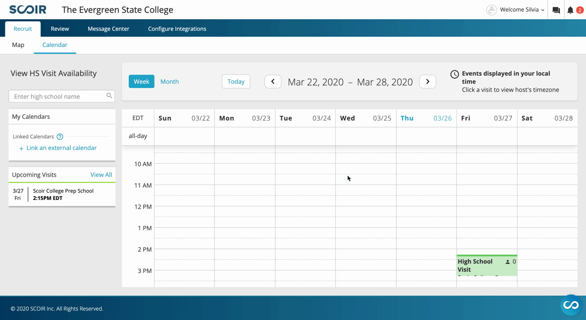
Task: Open the Message Center tab
Action: pos(109,29)
